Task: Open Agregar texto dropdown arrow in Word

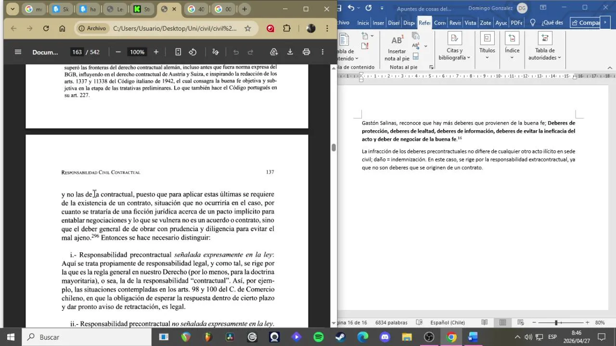Action: tap(372, 36)
